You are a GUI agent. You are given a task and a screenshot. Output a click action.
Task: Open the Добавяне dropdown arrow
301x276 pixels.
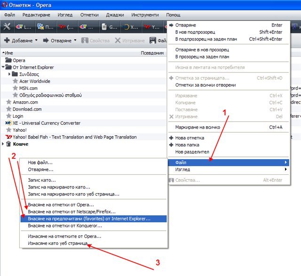[36, 40]
